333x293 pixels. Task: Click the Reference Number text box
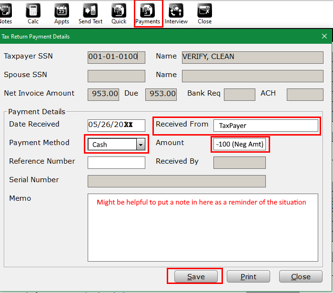(x=116, y=162)
